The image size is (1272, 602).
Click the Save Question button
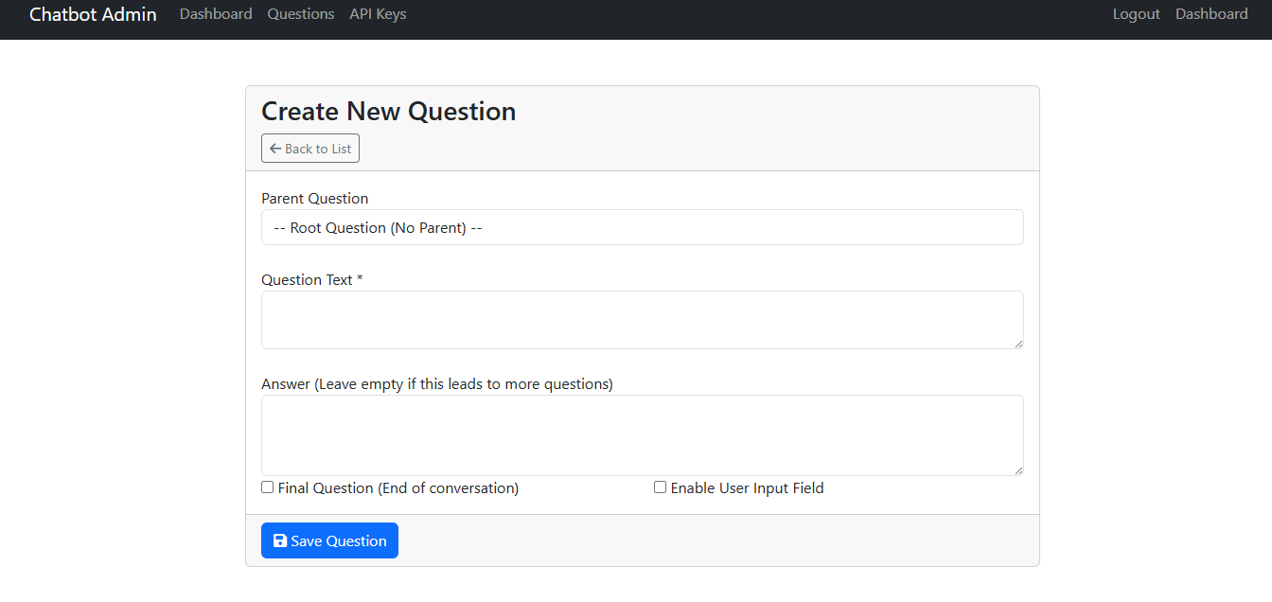[x=329, y=540]
